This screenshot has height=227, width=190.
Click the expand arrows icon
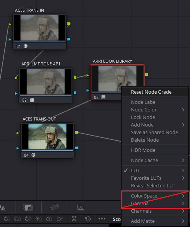[74, 218]
